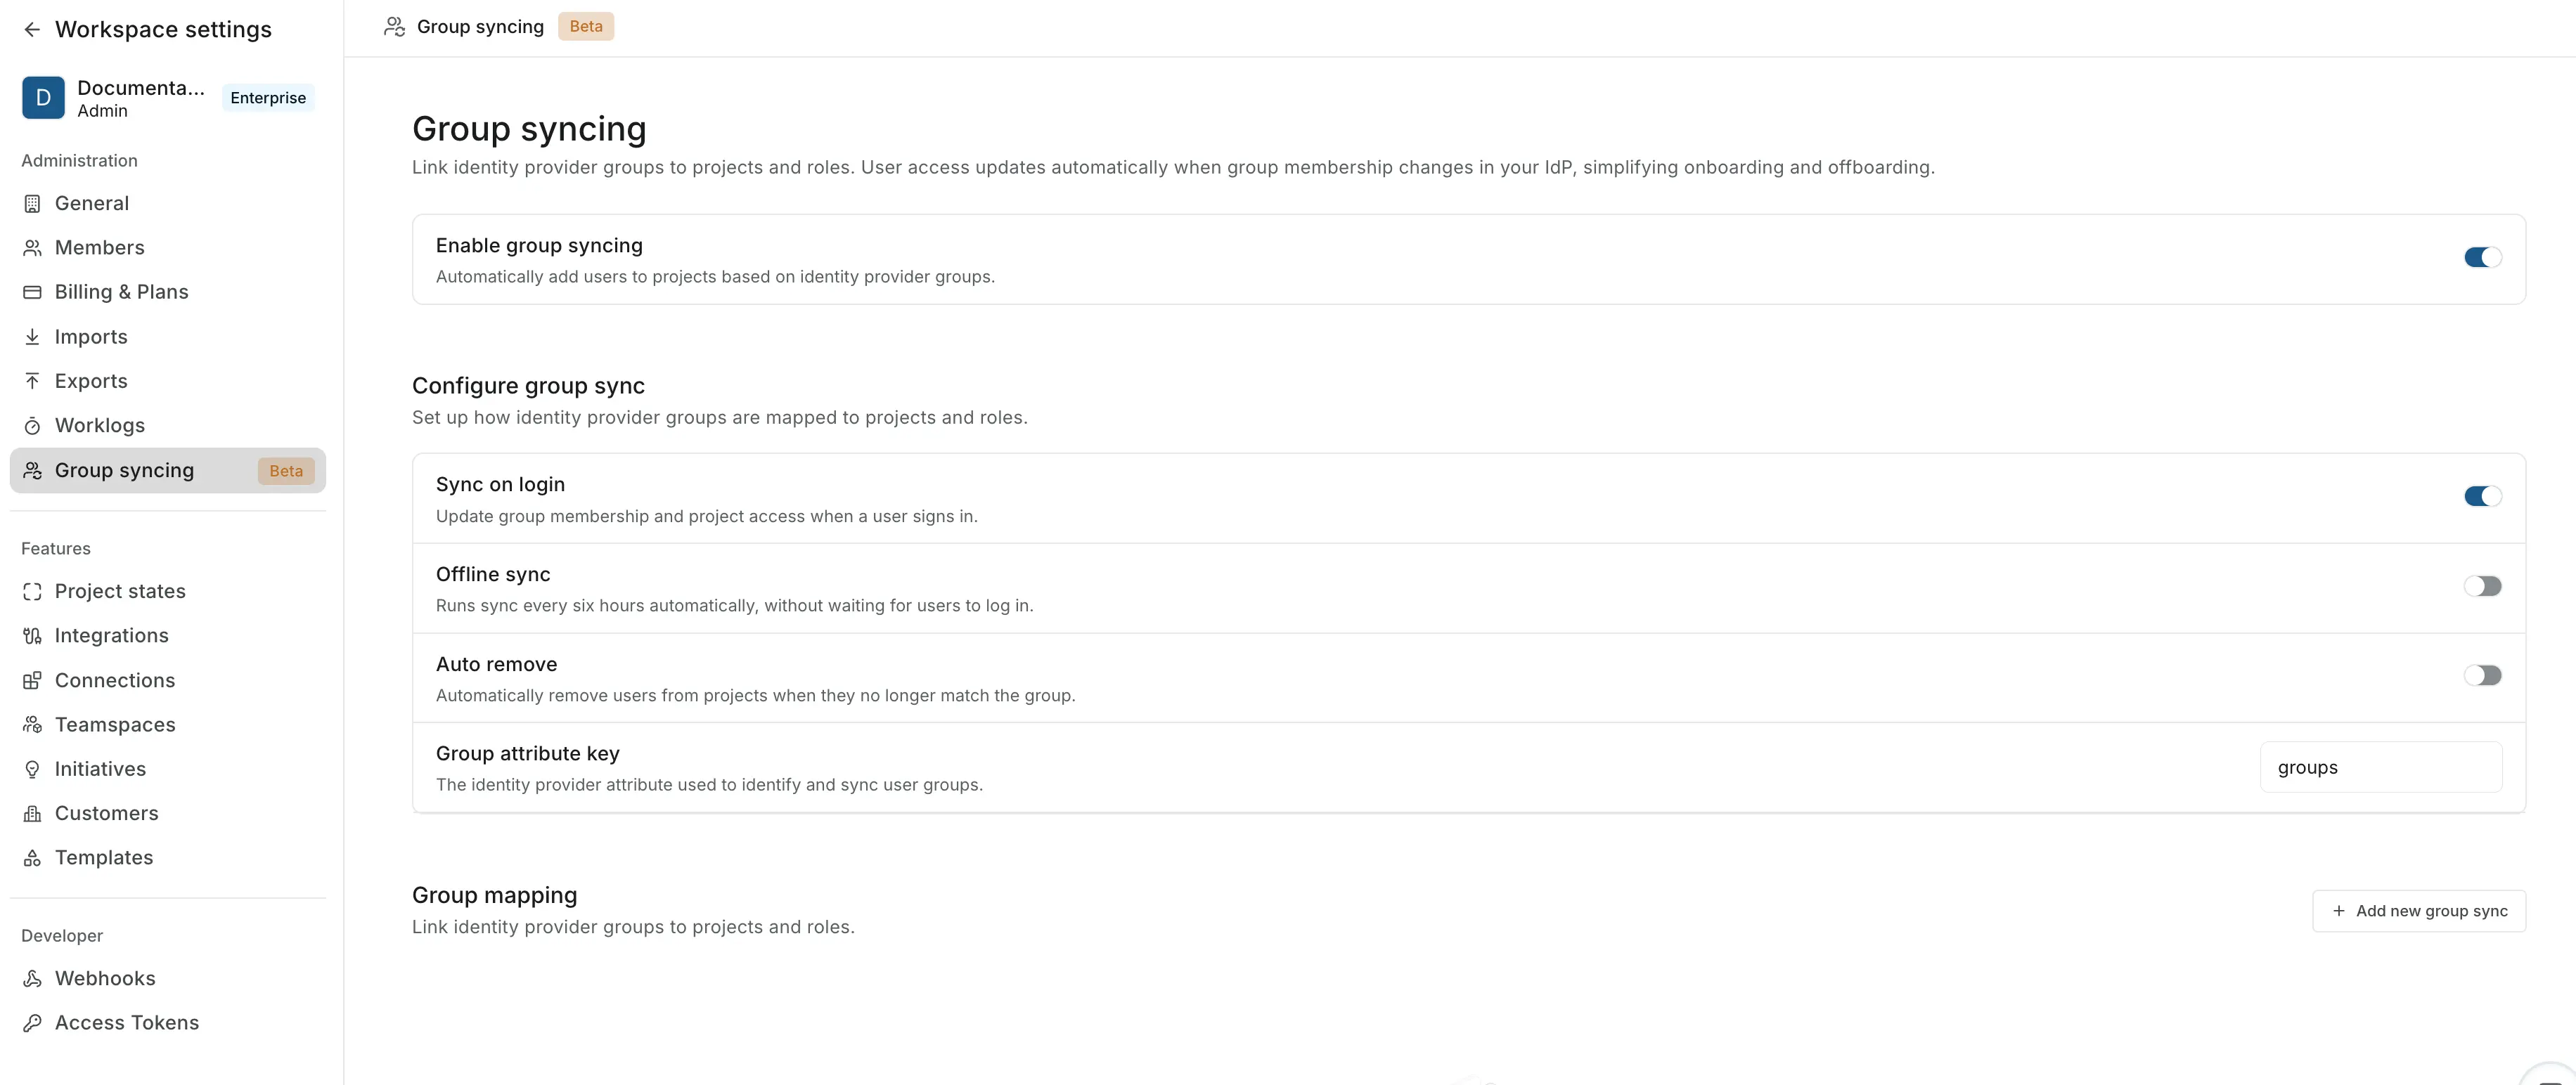Open Billing & Plans via card icon
The height and width of the screenshot is (1085, 2576).
32,291
